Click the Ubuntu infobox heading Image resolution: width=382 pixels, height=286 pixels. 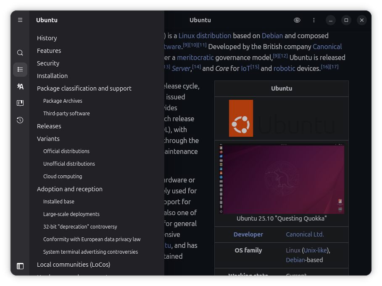282,88
